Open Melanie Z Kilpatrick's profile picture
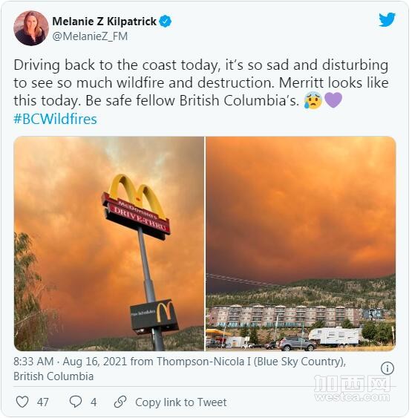This screenshot has height=418, width=412. coord(31,28)
